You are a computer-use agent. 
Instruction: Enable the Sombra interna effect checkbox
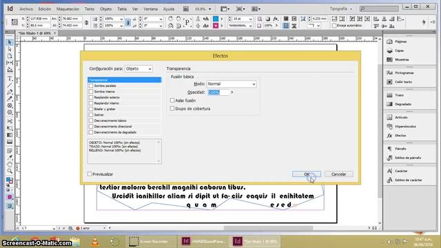click(91, 92)
